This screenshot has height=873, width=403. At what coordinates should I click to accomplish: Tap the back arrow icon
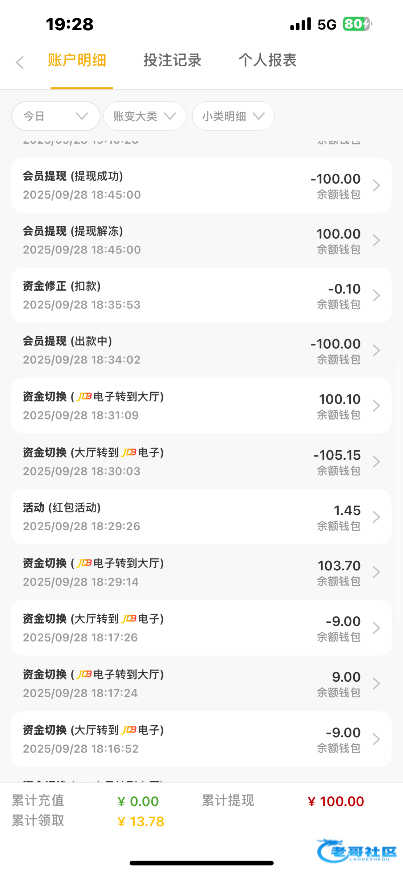click(x=20, y=62)
